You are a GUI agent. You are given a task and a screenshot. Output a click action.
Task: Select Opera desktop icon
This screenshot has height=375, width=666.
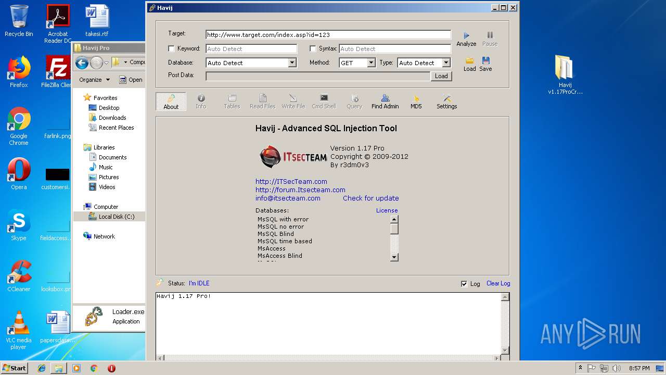pyautogui.click(x=19, y=173)
